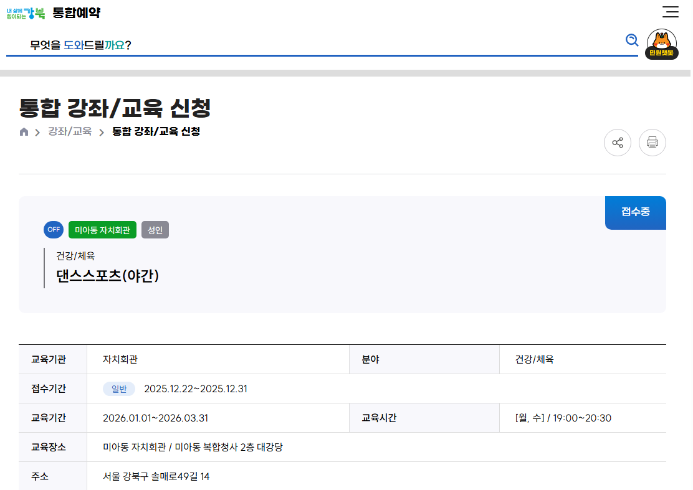Select 통합 강좌/교육 신청 breadcrumb item

click(x=156, y=131)
